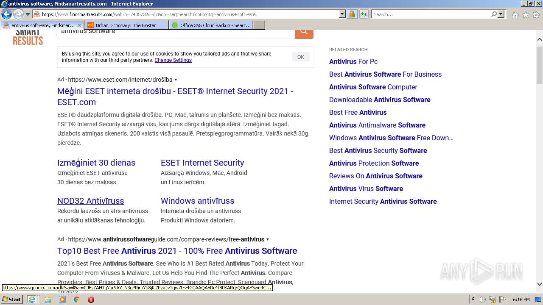Open Mēģini ESET interneta drošību ad title
Viewport: 543px width, 305px height.
pos(175,97)
